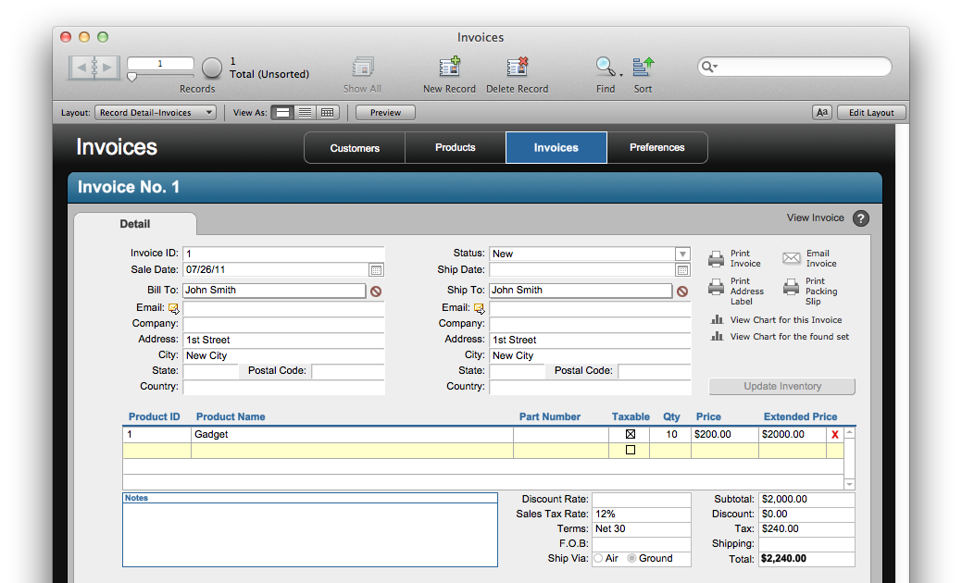Click the Print Invoice printer icon
The height and width of the screenshot is (583, 962).
[716, 259]
